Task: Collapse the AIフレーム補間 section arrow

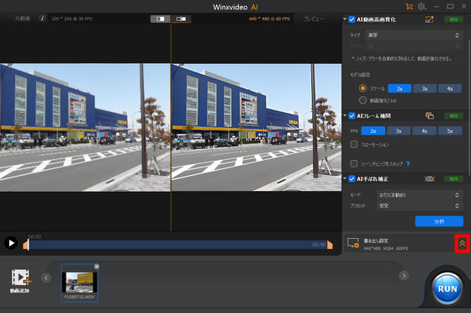Action: [345, 115]
